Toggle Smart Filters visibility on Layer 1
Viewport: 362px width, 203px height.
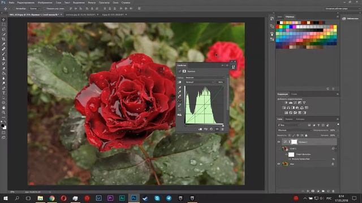(287, 155)
